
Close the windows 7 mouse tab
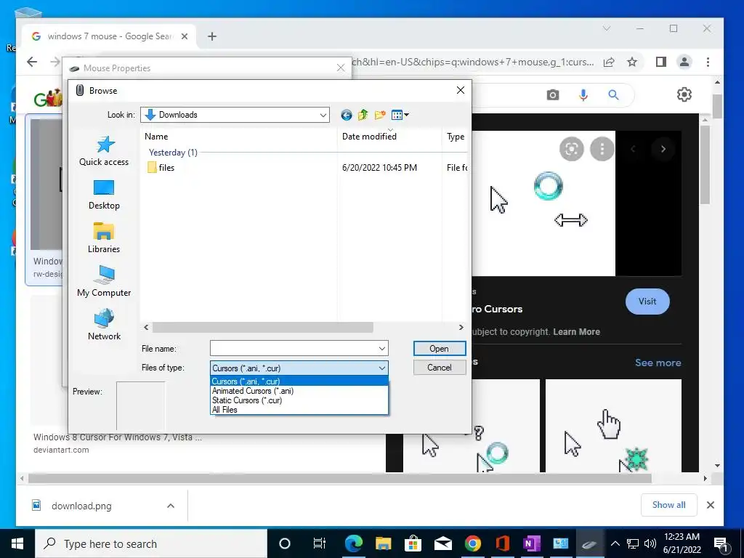[x=185, y=36]
